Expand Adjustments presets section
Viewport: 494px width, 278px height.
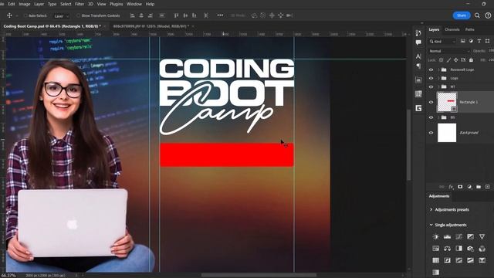(431, 209)
